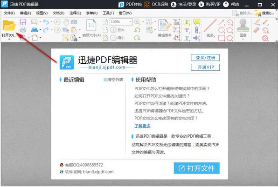Image resolution: width=278 pixels, height=187 pixels.
Task: Open help link about PDF文件如何创建
Action: point(171,103)
